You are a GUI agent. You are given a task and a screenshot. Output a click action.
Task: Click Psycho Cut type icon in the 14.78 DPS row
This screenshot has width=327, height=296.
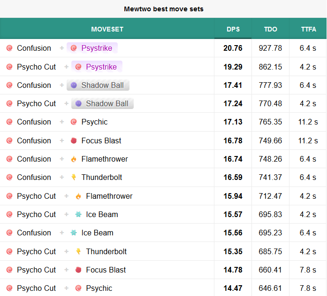tap(9, 270)
